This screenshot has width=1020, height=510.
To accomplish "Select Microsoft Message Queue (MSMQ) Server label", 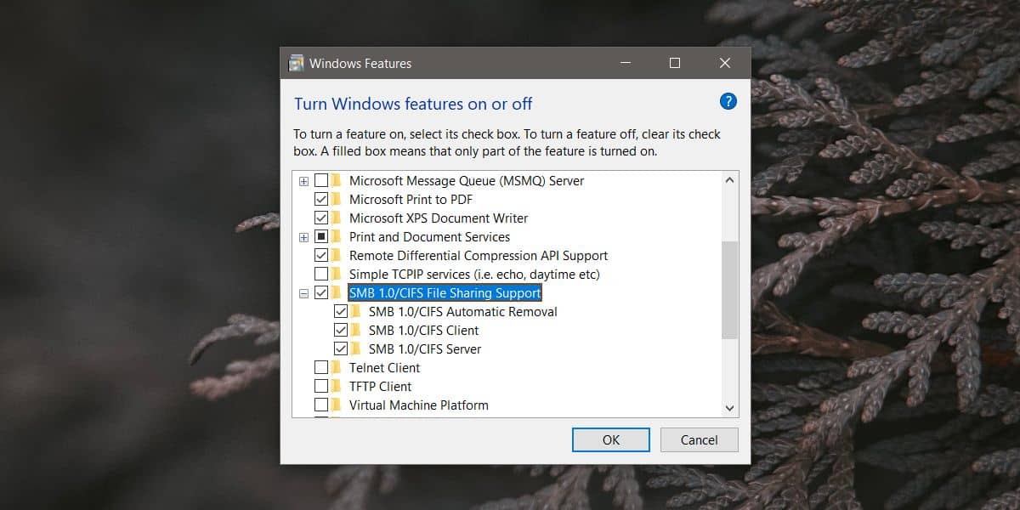I will click(467, 180).
